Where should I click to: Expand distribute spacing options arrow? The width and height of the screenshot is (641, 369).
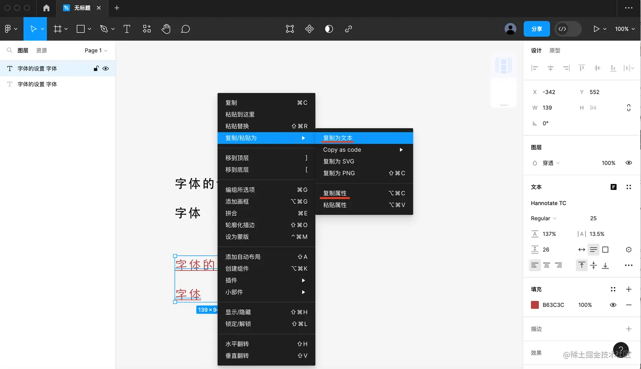coord(633,68)
